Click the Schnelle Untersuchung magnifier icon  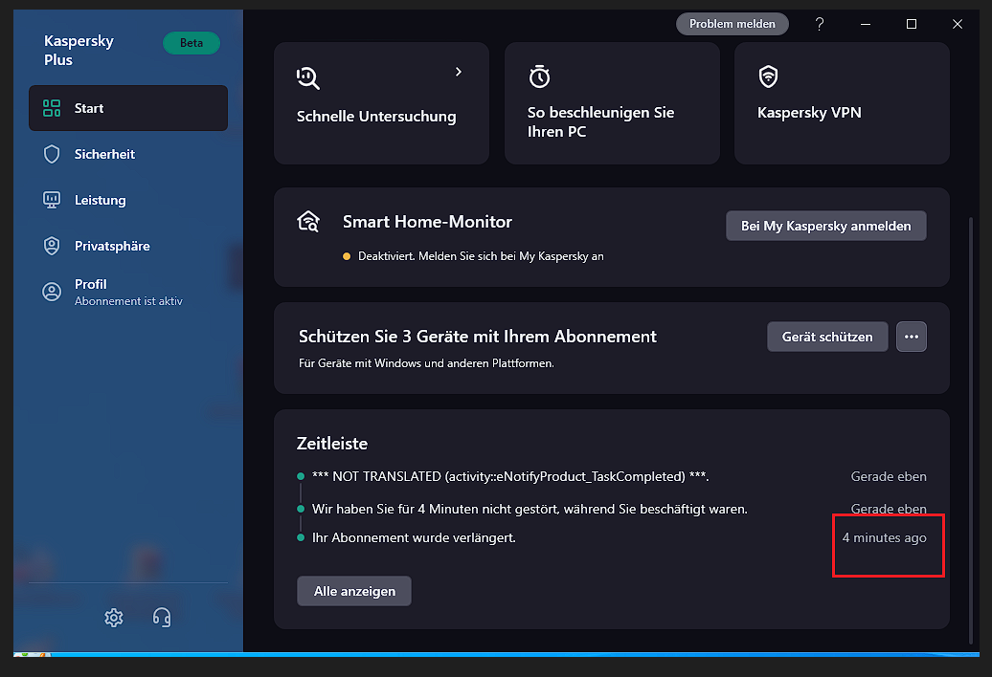308,78
